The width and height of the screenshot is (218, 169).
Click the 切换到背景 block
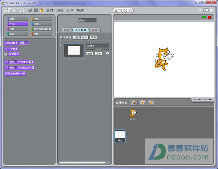pyautogui.click(x=12, y=43)
